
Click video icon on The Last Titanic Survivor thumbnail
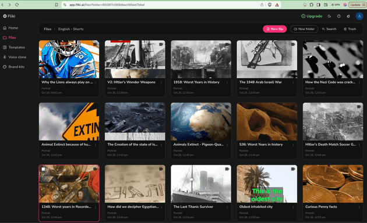point(227,168)
